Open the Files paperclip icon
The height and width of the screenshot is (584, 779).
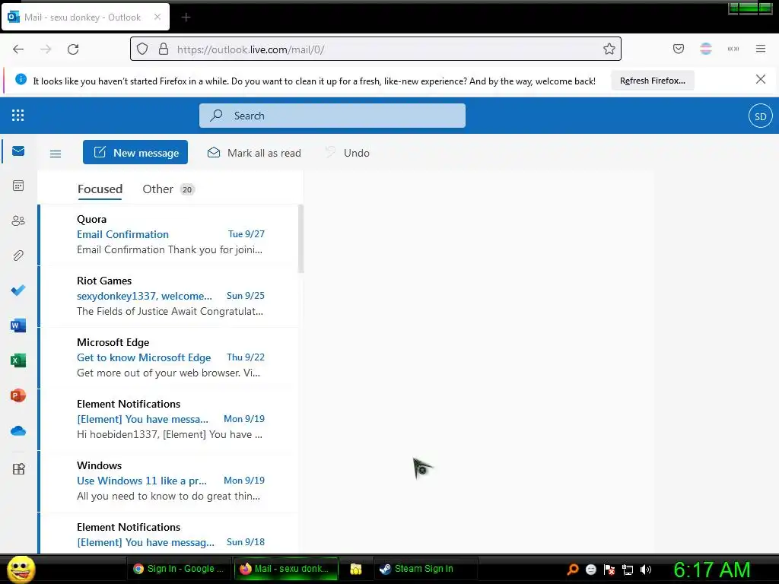18,255
